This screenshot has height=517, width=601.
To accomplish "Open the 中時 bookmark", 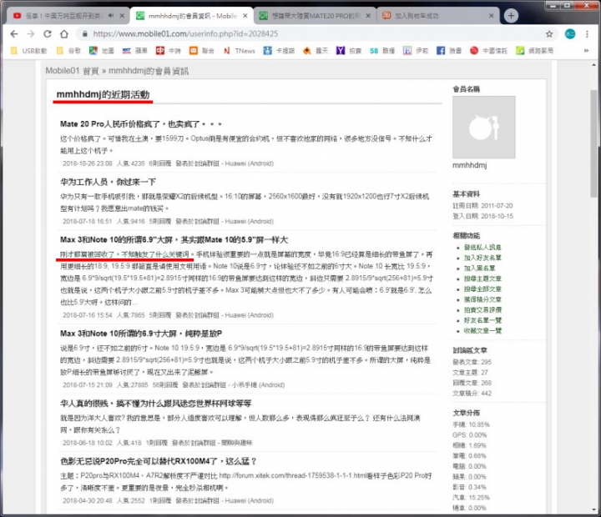I will pos(169,51).
